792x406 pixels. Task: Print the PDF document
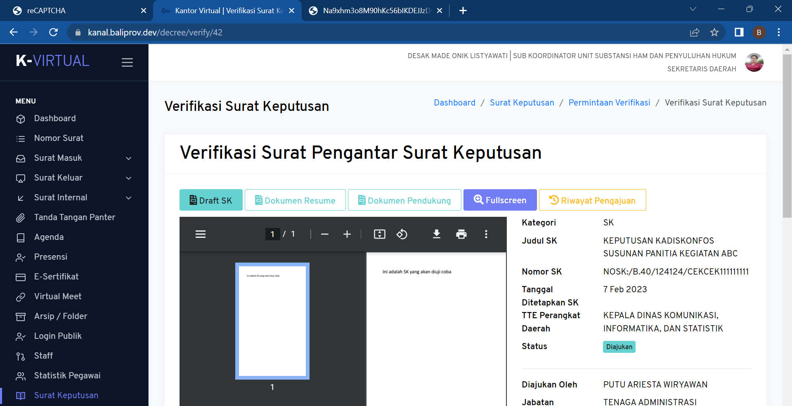tap(461, 234)
